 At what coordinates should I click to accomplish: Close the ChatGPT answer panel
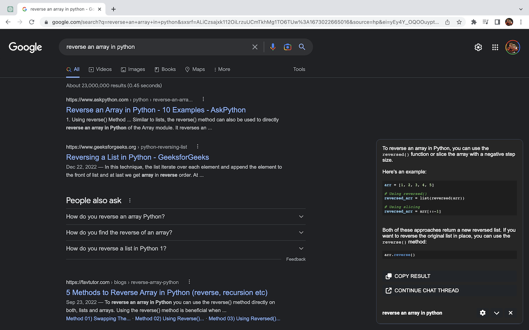pyautogui.click(x=510, y=313)
